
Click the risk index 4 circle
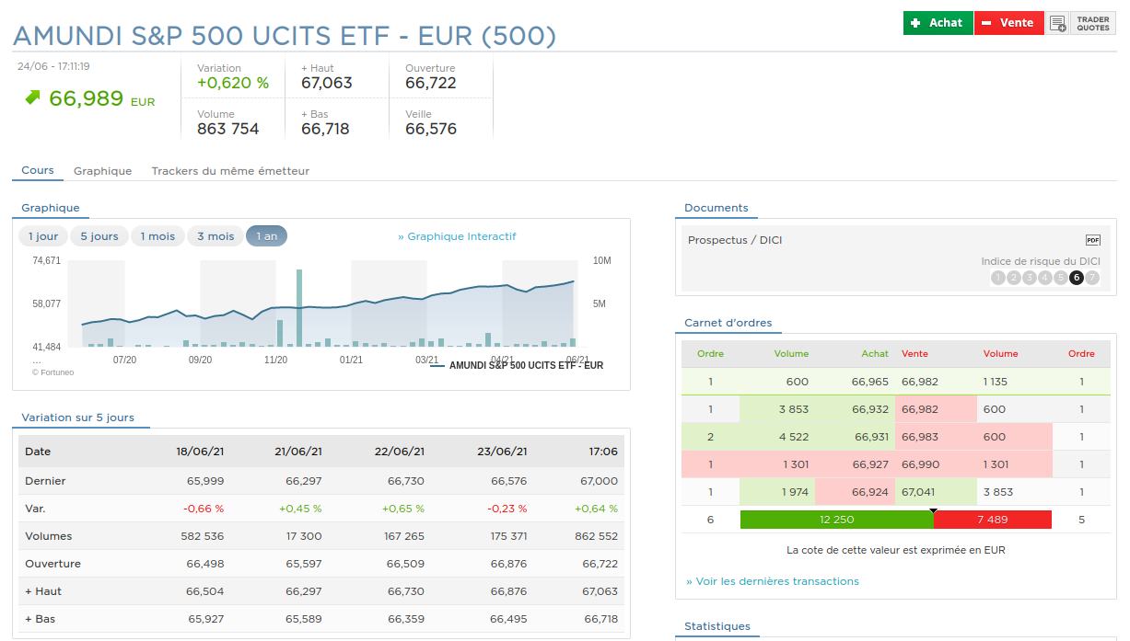point(1045,278)
